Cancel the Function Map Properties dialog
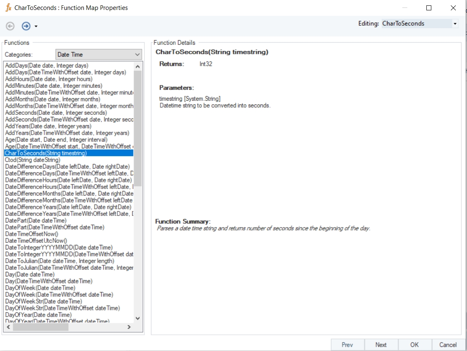The width and height of the screenshot is (467, 351). [x=448, y=344]
